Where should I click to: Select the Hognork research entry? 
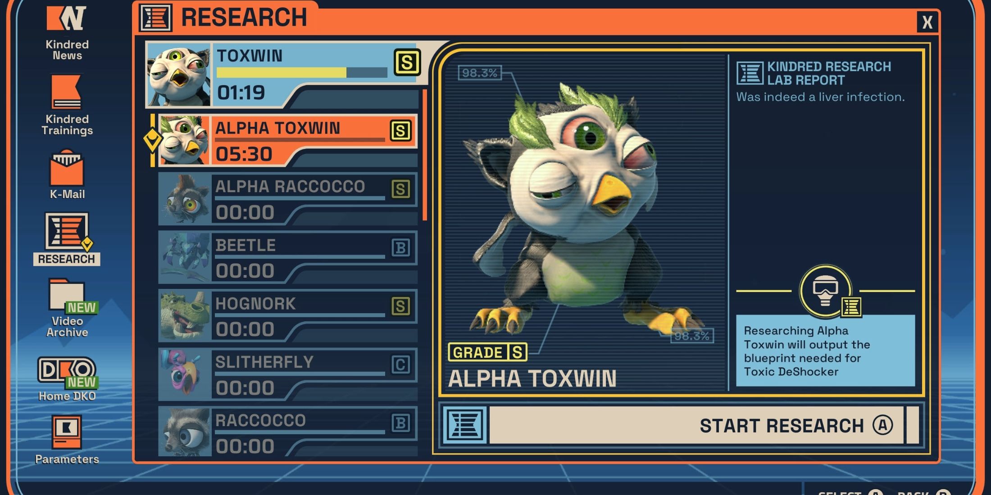pos(288,315)
